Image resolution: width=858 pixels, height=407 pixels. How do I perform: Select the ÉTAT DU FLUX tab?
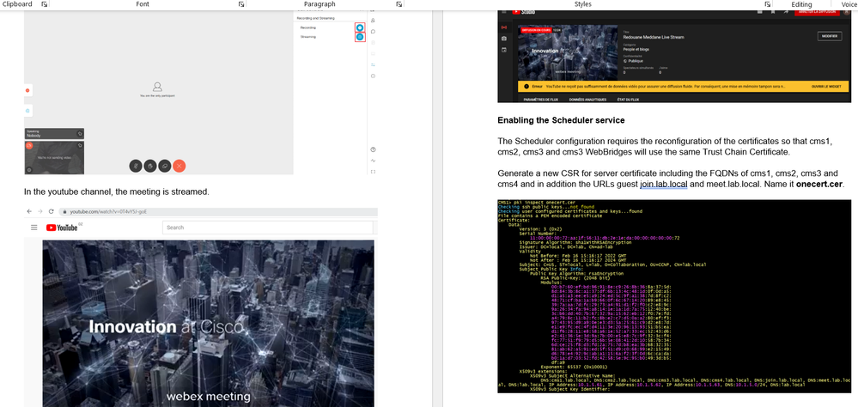[x=627, y=100]
